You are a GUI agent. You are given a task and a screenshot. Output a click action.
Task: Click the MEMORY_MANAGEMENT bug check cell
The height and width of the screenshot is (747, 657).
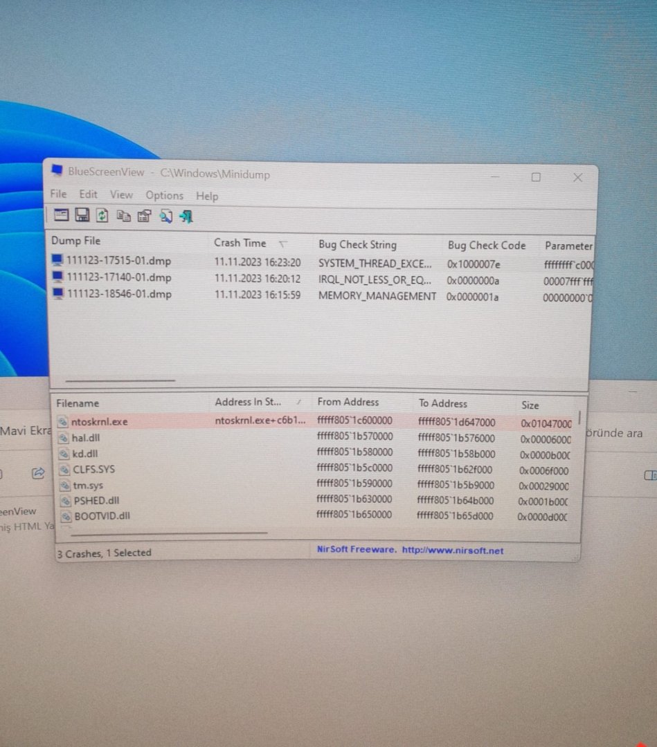pyautogui.click(x=377, y=296)
